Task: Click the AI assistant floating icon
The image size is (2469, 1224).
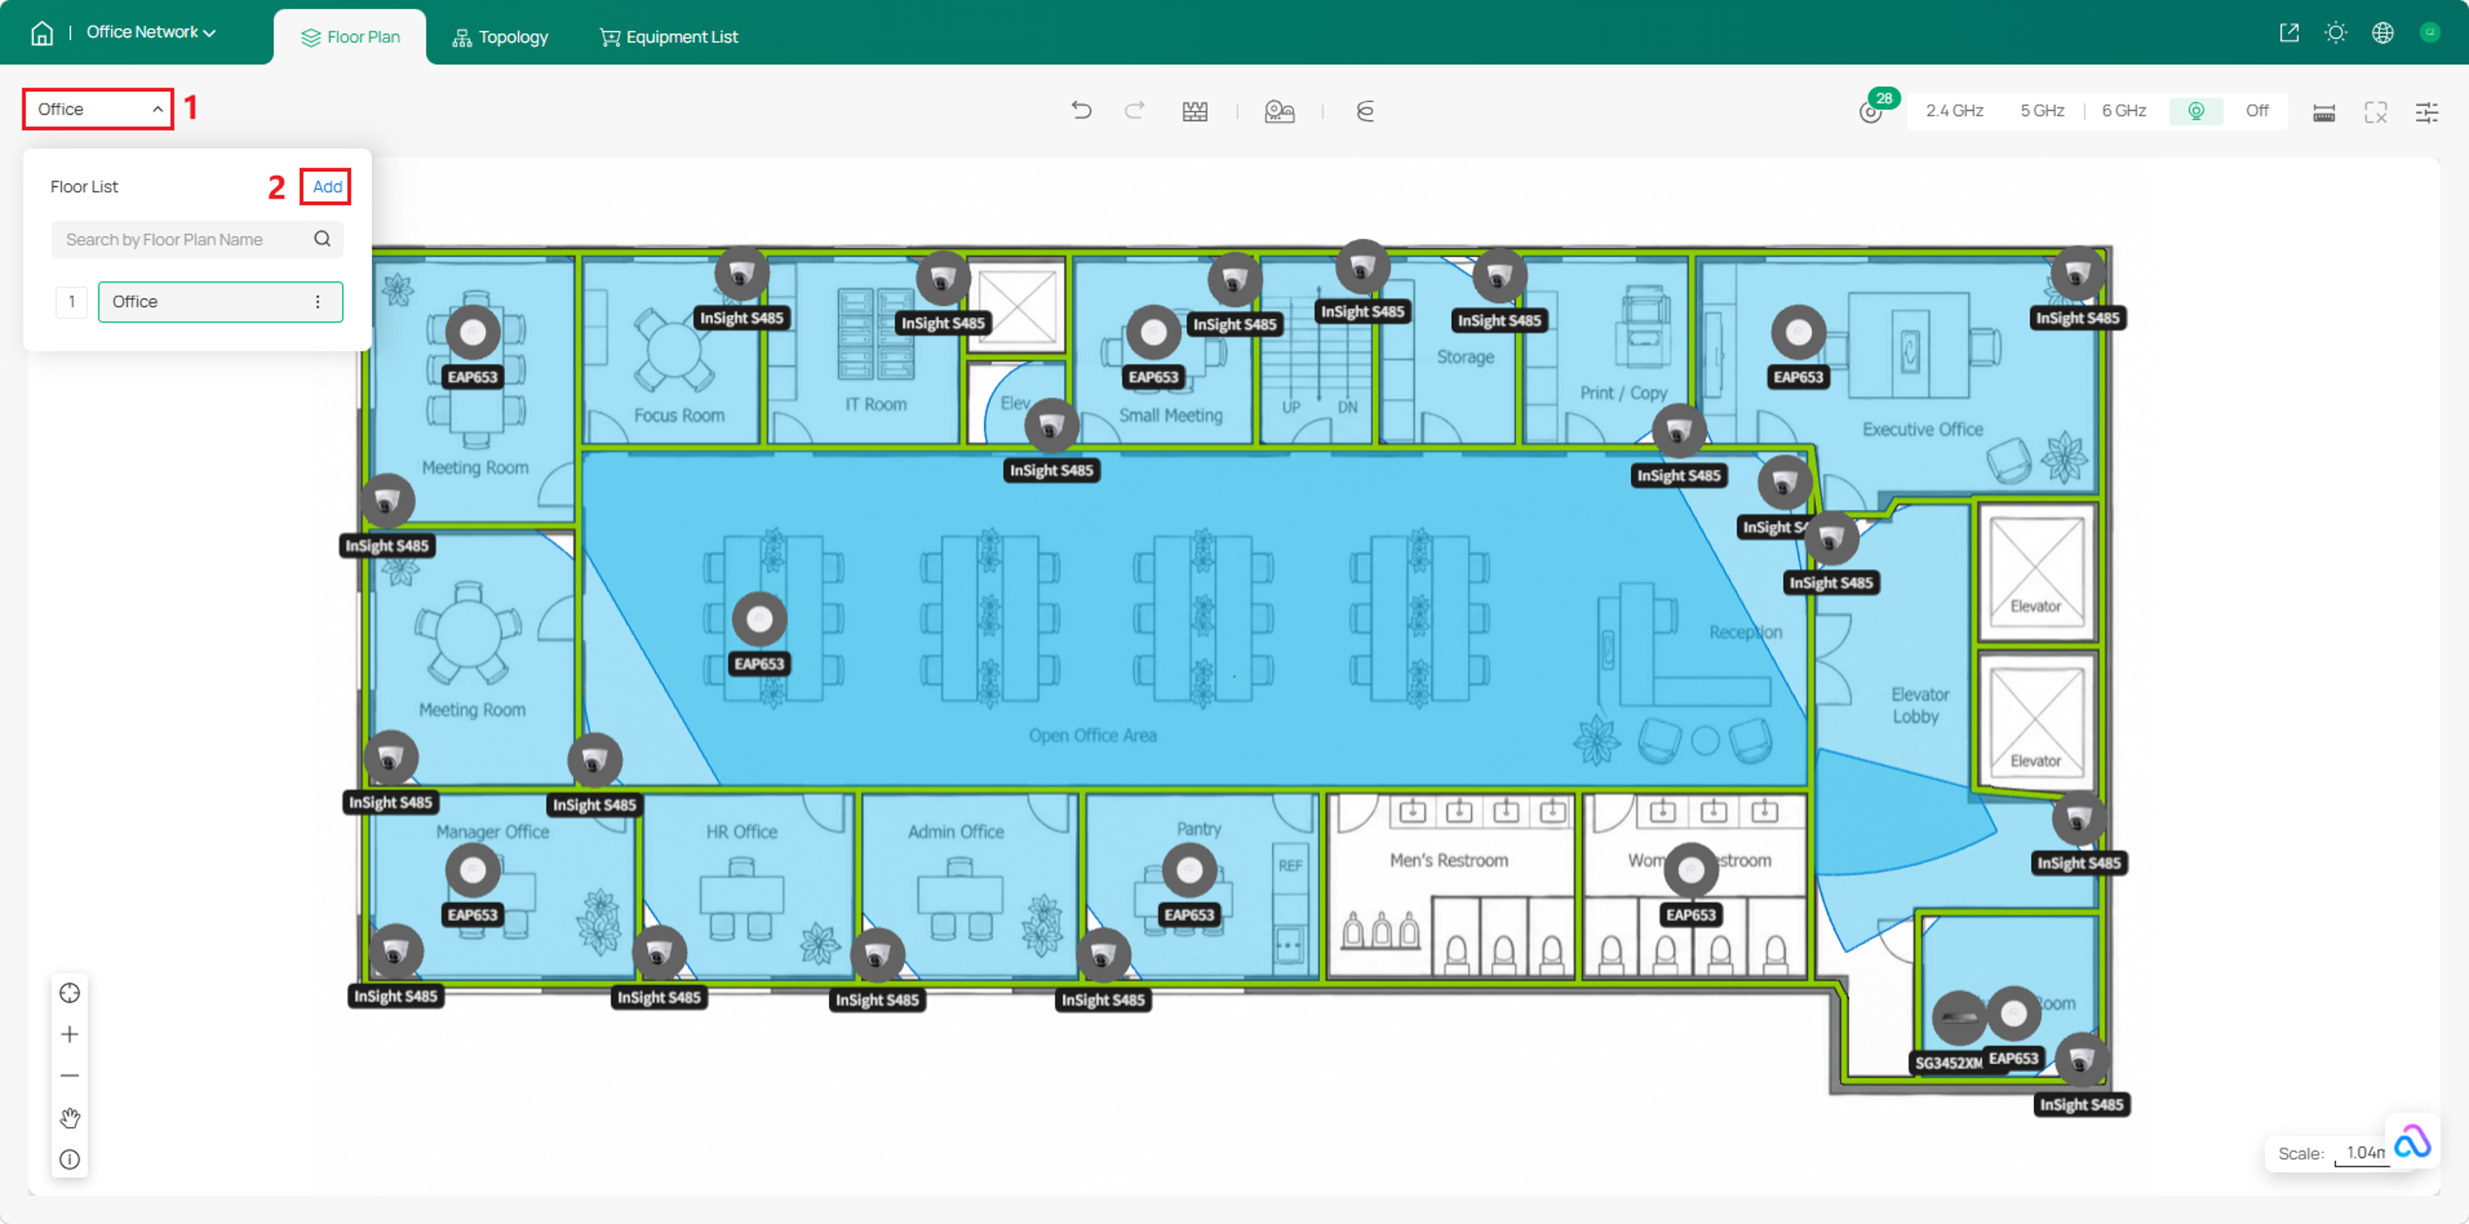Action: (2411, 1141)
